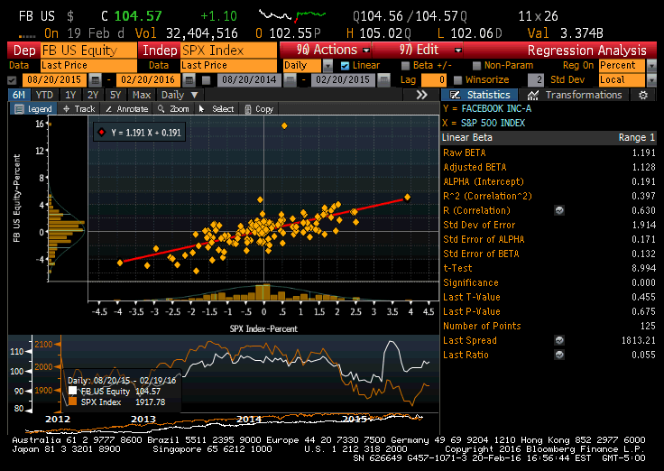This screenshot has height=471, width=664.
Task: Select the 1Y range tab
Action: tap(69, 95)
